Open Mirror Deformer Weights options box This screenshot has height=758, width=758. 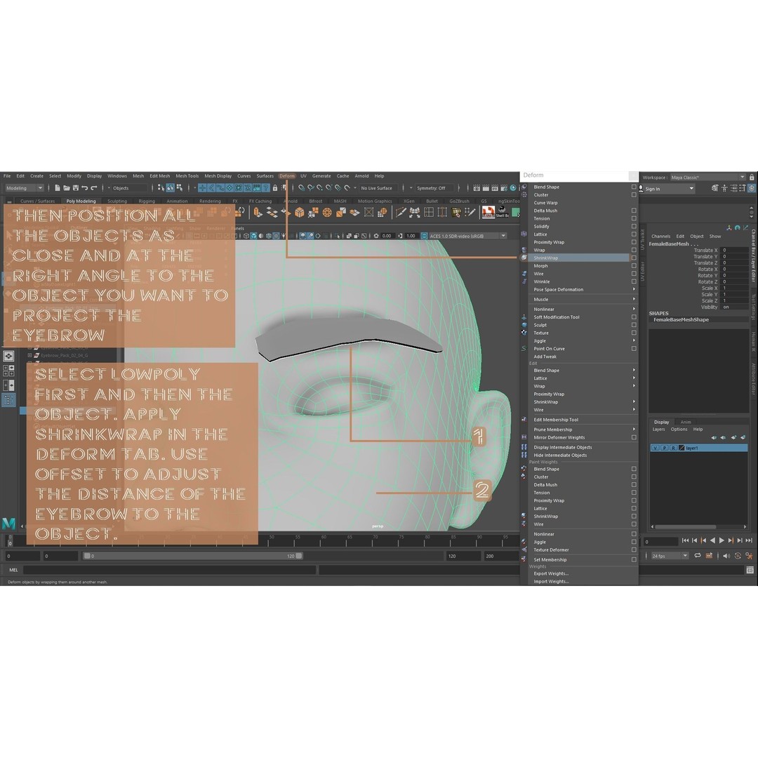pos(634,437)
